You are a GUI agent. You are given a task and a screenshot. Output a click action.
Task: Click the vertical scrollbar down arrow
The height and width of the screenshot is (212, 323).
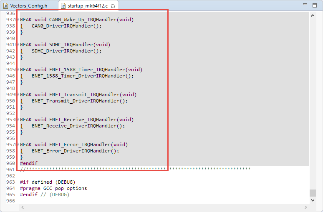313,200
